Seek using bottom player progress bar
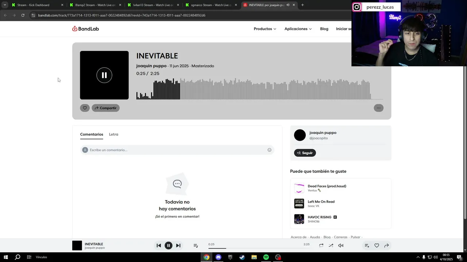This screenshot has height=262, width=467. (259, 248)
